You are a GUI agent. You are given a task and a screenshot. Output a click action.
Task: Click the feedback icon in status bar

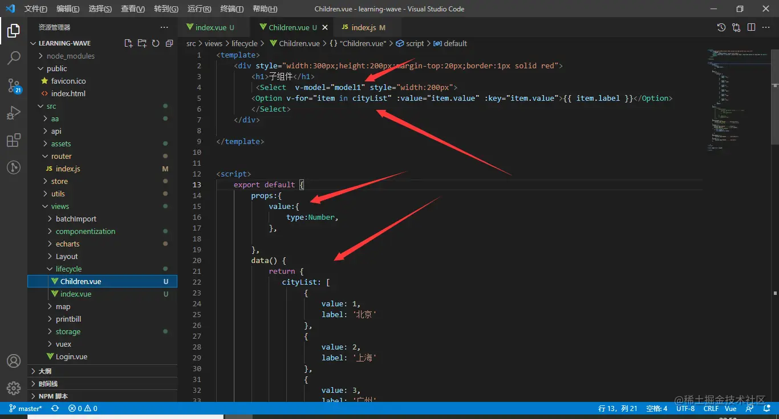click(749, 408)
